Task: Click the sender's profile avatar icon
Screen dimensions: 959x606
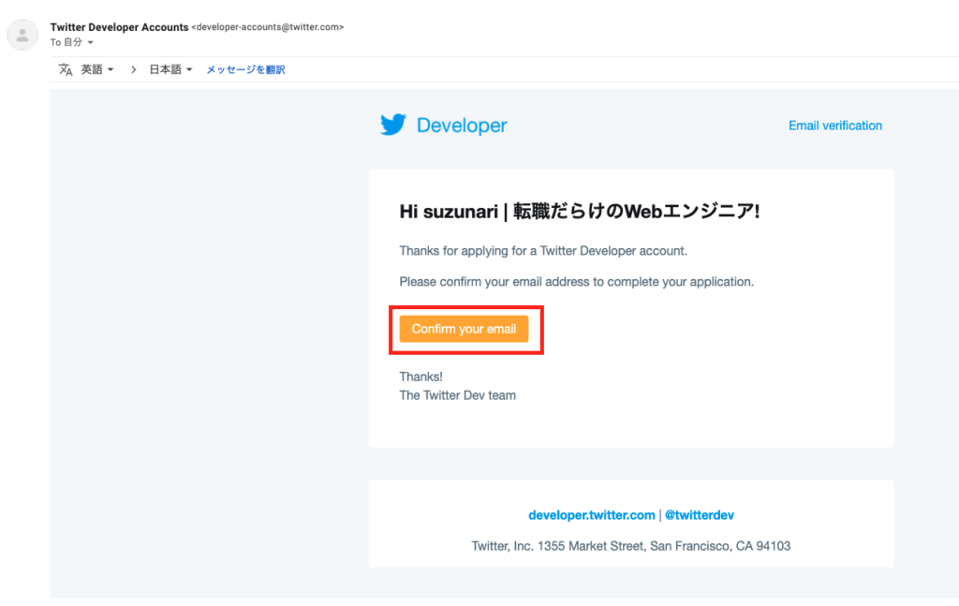Action: (22, 35)
